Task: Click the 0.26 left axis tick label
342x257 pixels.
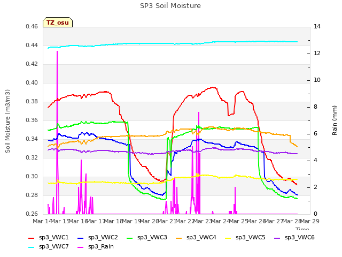Action: (x=32, y=214)
